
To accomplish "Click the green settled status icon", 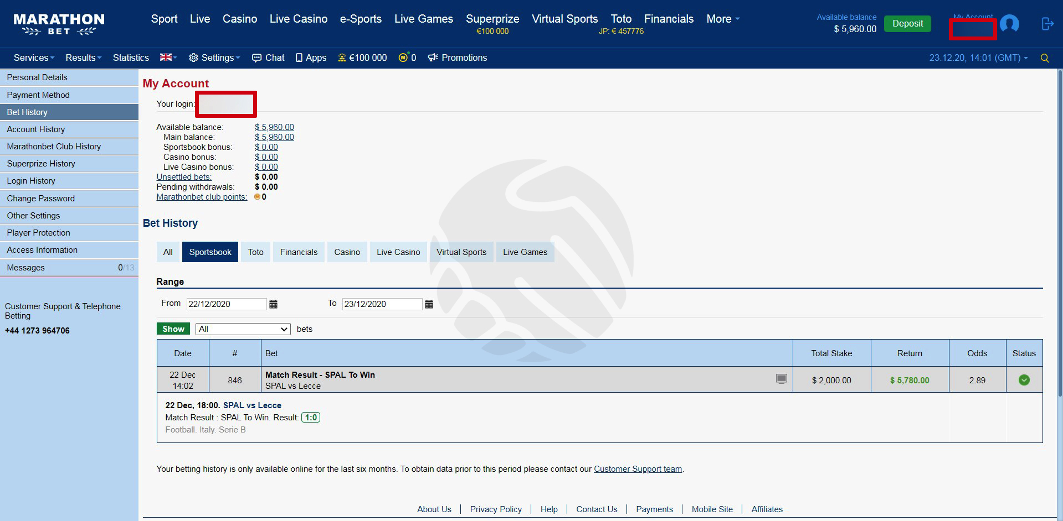I will [1024, 380].
